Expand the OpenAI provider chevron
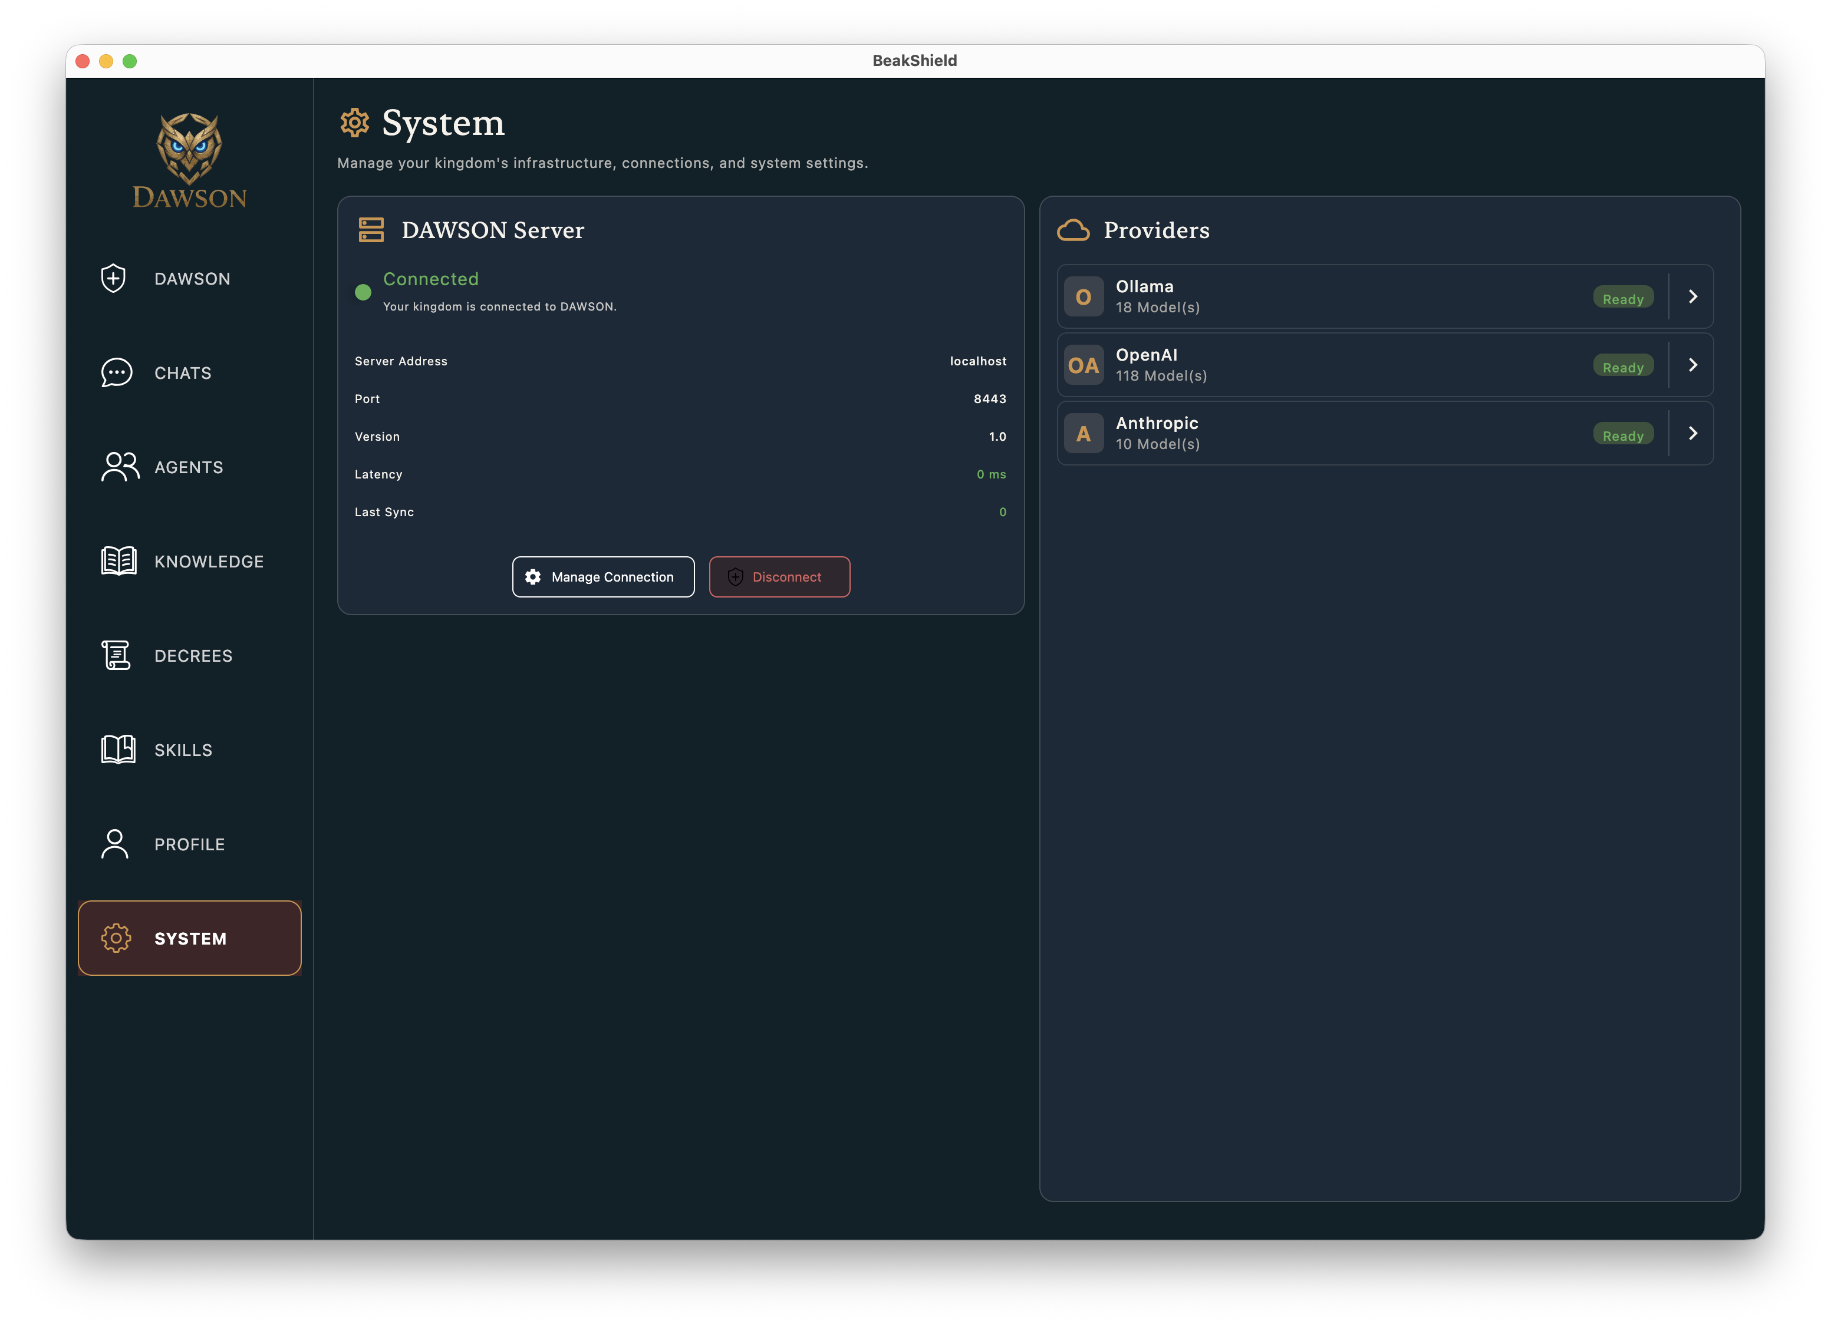The height and width of the screenshot is (1327, 1831). tap(1693, 365)
